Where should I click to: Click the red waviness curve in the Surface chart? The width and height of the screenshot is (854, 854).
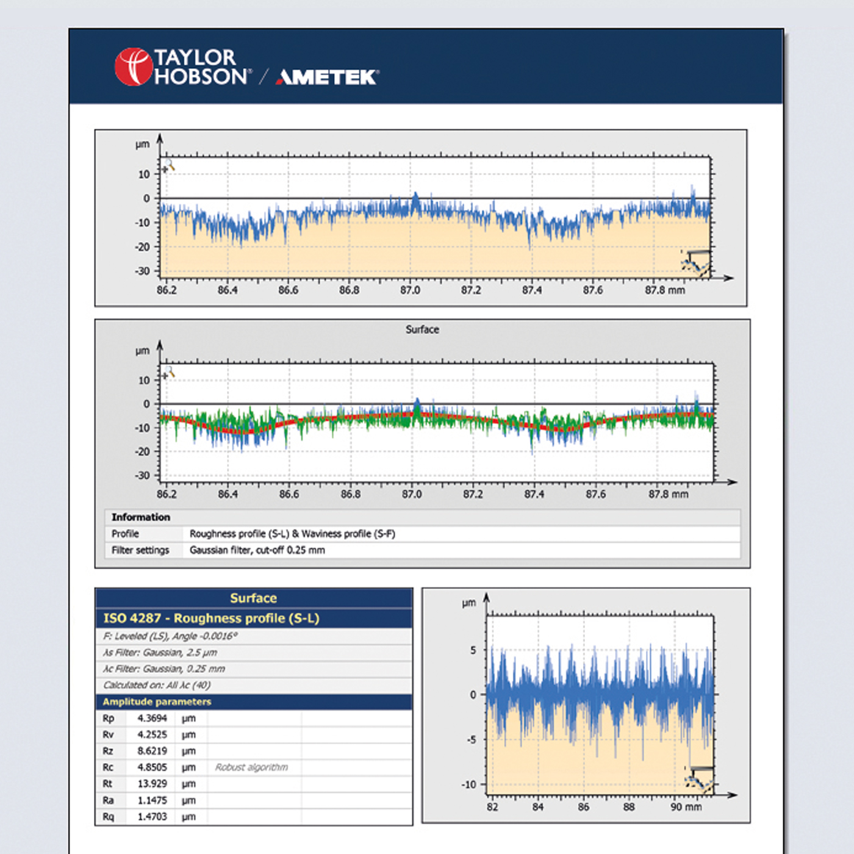point(244,431)
